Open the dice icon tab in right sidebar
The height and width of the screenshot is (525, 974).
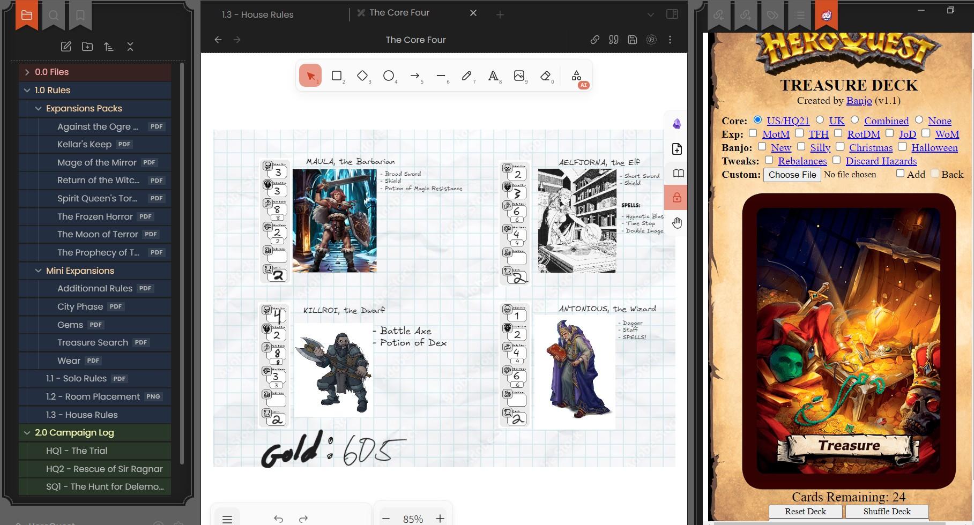click(x=827, y=15)
